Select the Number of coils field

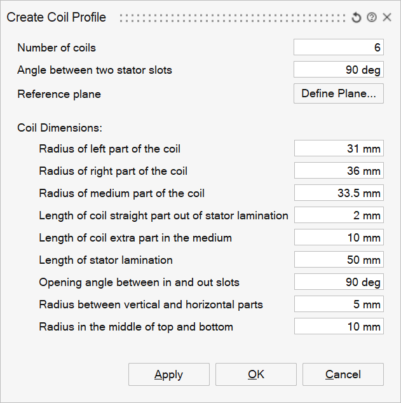(x=338, y=48)
